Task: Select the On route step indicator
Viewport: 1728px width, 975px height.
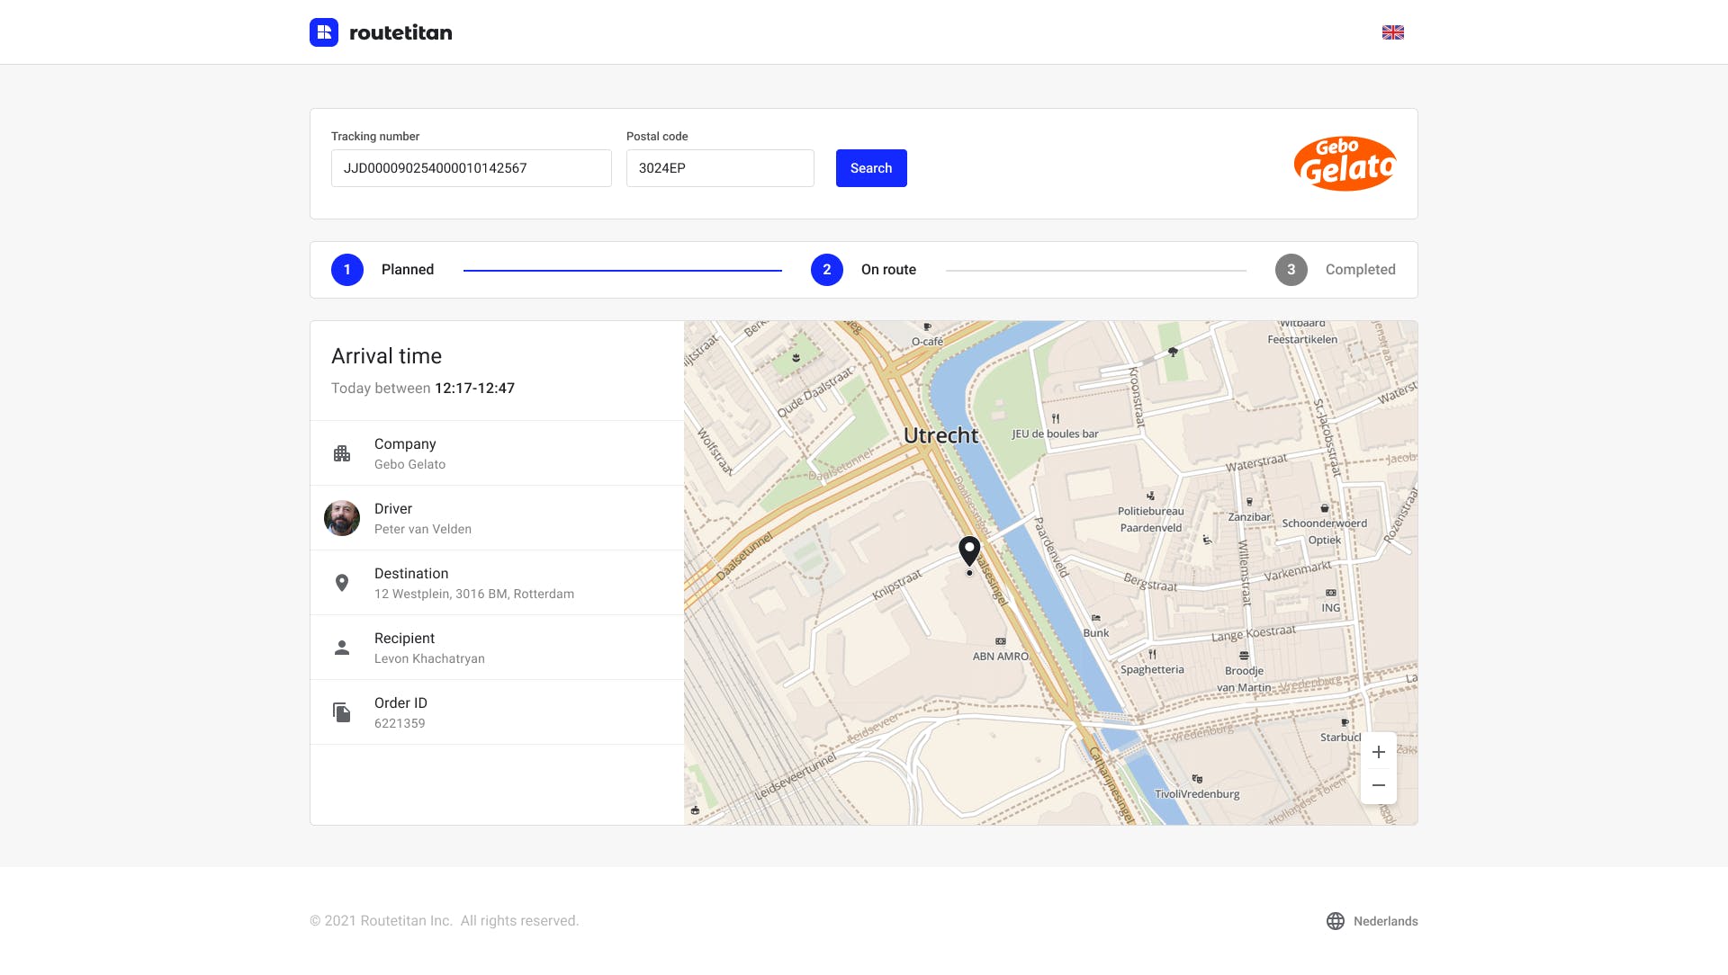Action: click(863, 270)
